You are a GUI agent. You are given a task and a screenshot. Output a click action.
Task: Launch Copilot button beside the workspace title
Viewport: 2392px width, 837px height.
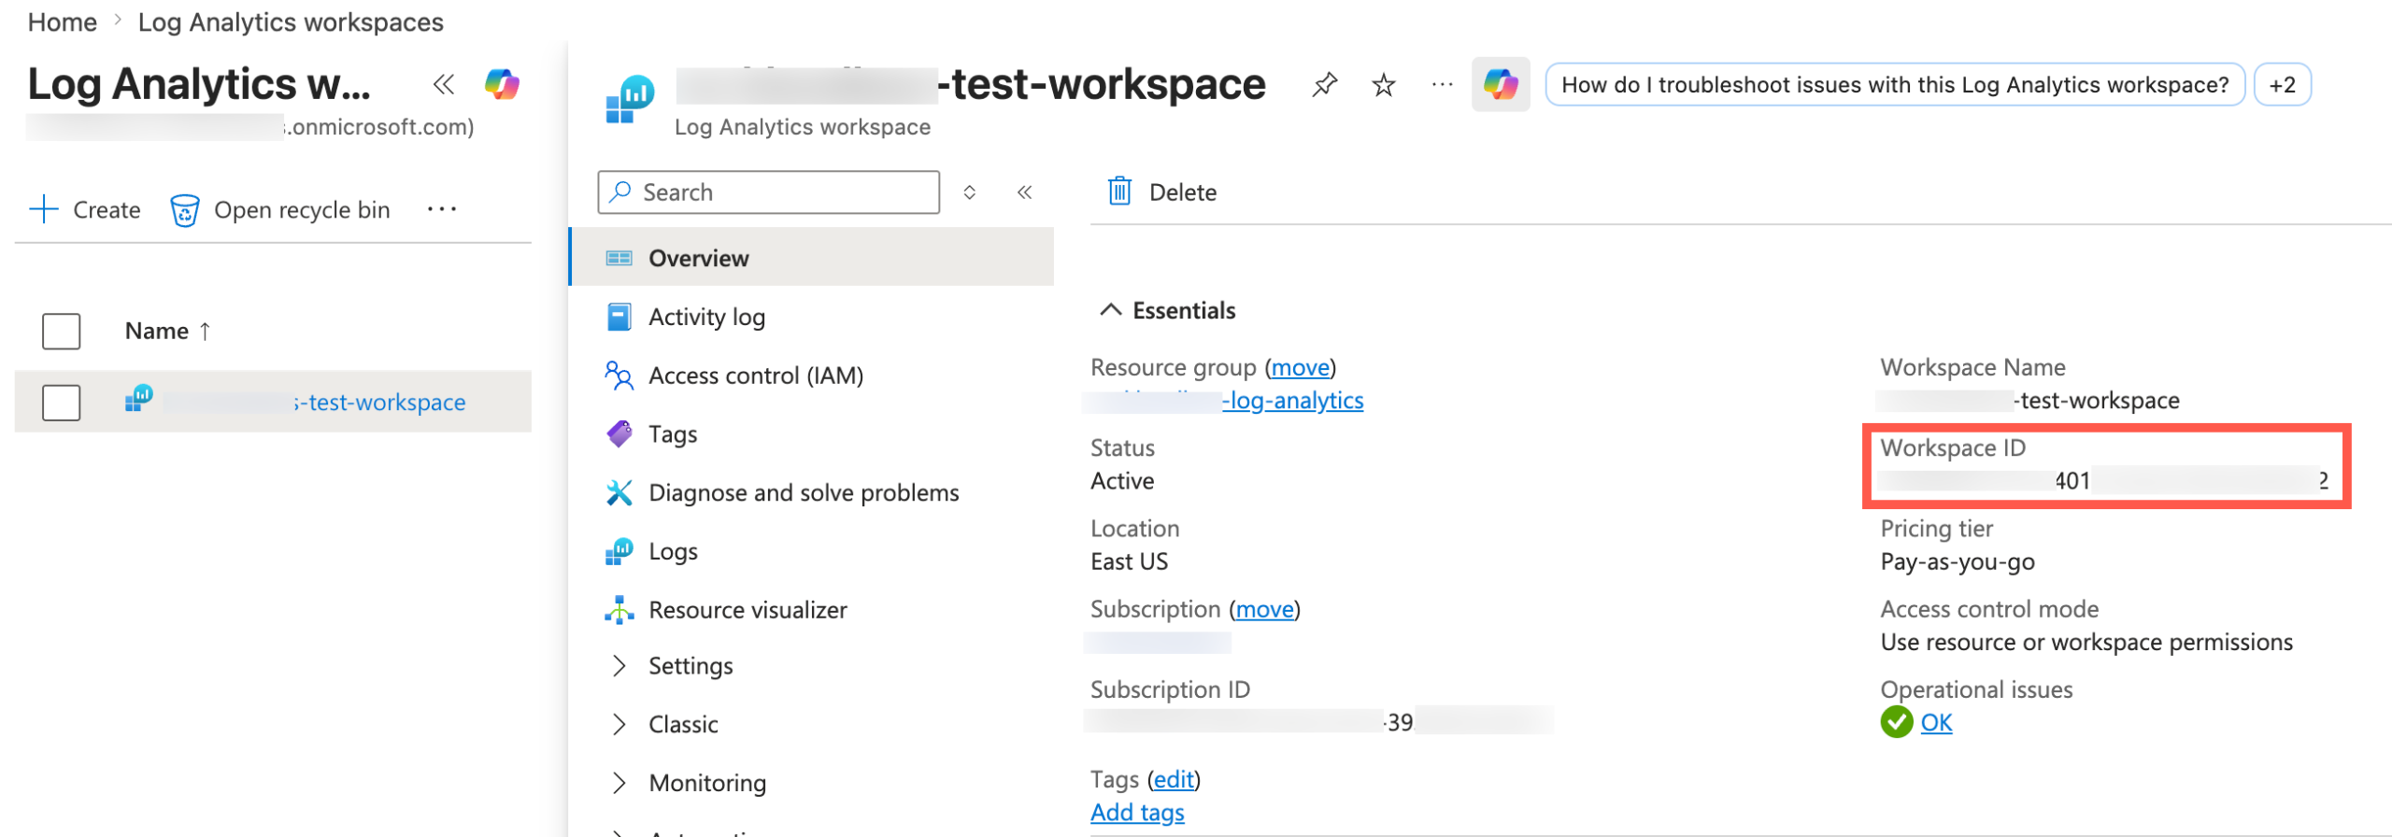[1501, 85]
